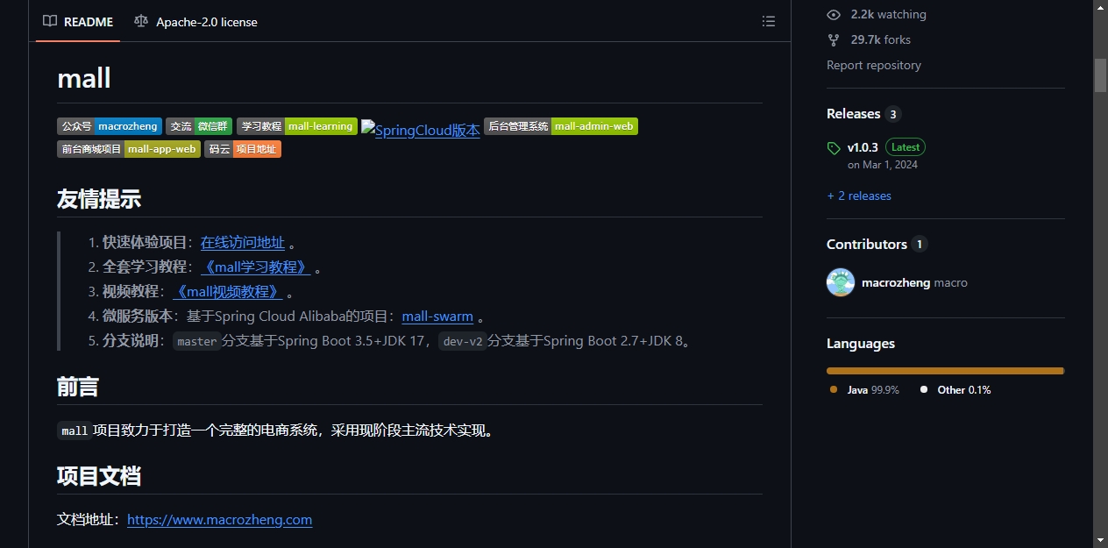Open the 在线访问地址 link
The image size is (1108, 548).
(x=243, y=242)
